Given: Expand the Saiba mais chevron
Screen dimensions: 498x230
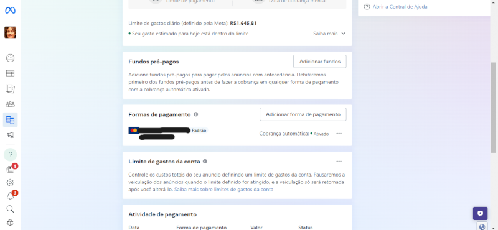Looking at the screenshot, I should pyautogui.click(x=344, y=34).
